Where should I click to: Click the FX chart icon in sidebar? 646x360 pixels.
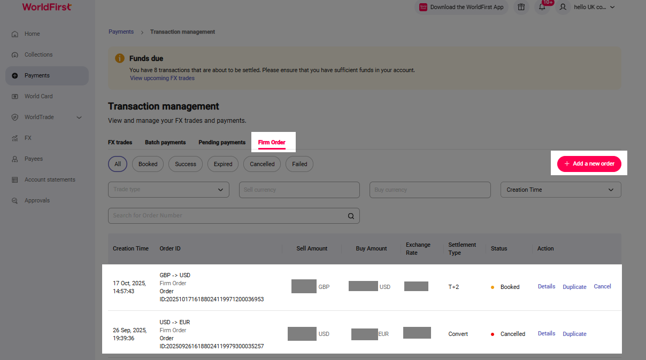click(15, 138)
